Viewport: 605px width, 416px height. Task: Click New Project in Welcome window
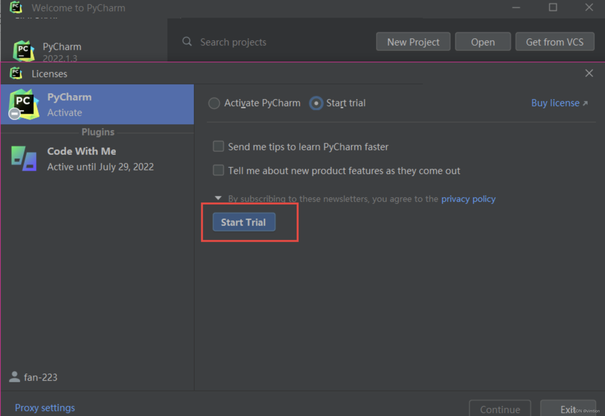pos(413,42)
